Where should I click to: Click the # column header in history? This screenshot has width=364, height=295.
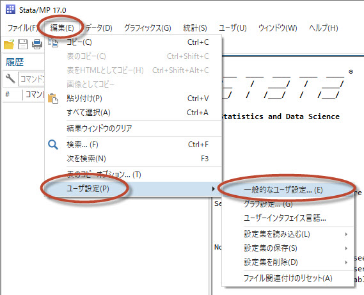[8, 95]
